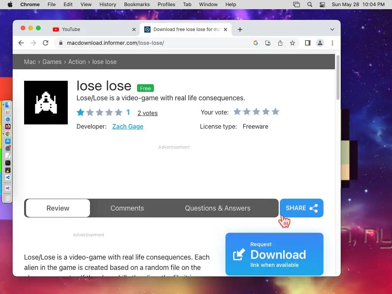Viewport: 392px width, 294px height.
Task: Open System Settings from the Dock
Action: [x=8, y=149]
